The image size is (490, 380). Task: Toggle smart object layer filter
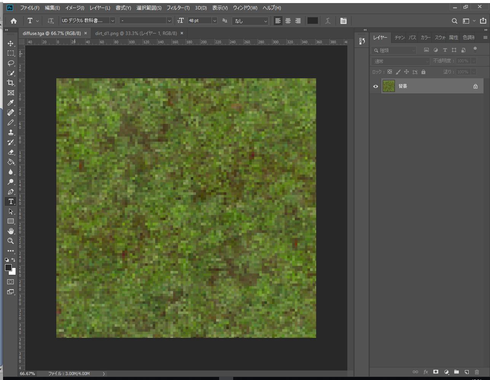point(463,50)
